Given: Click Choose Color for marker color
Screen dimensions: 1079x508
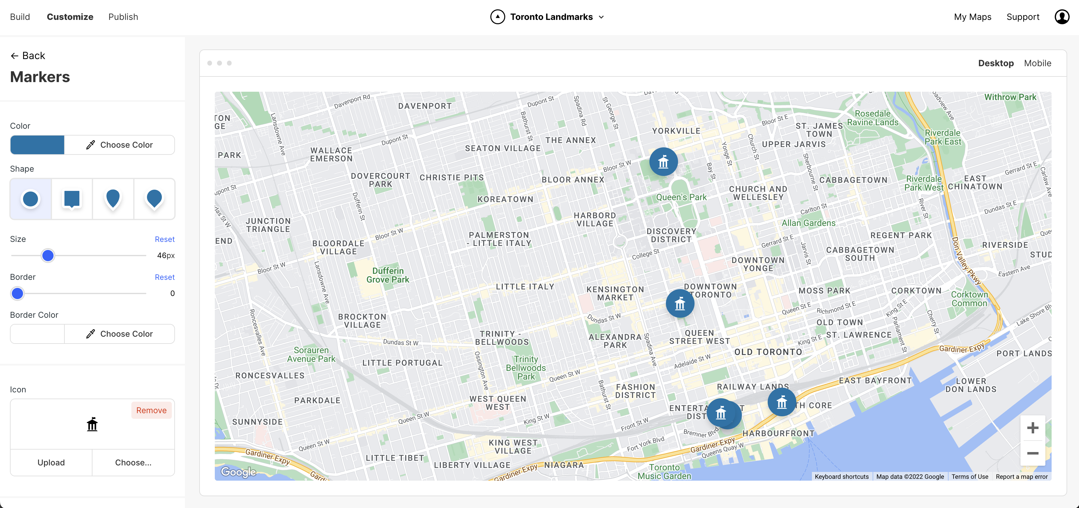Looking at the screenshot, I should 119,145.
